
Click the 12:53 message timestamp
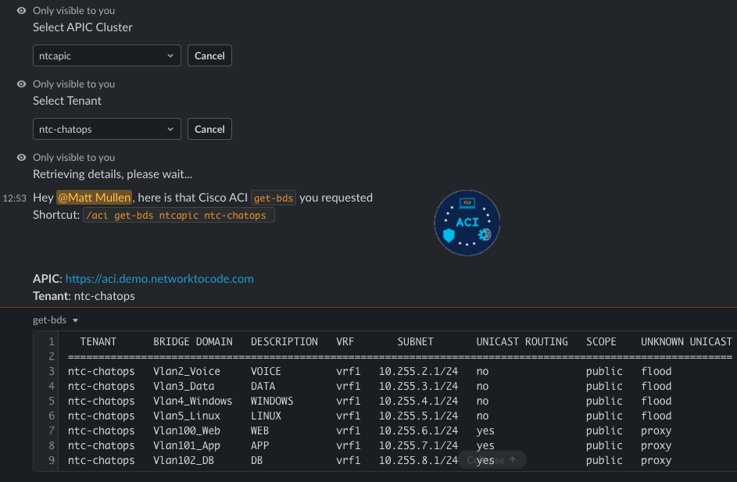tap(15, 198)
